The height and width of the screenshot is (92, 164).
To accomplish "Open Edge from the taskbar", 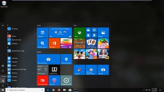I will (x=48, y=90).
